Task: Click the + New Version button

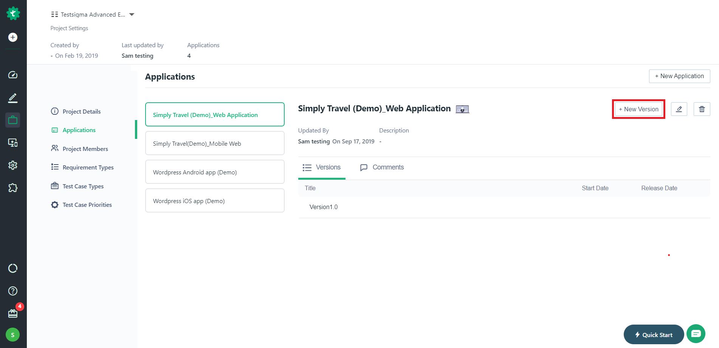Action: click(639, 109)
